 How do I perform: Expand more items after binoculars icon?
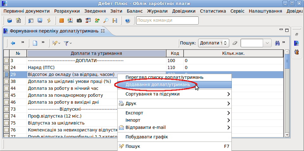(284, 42)
